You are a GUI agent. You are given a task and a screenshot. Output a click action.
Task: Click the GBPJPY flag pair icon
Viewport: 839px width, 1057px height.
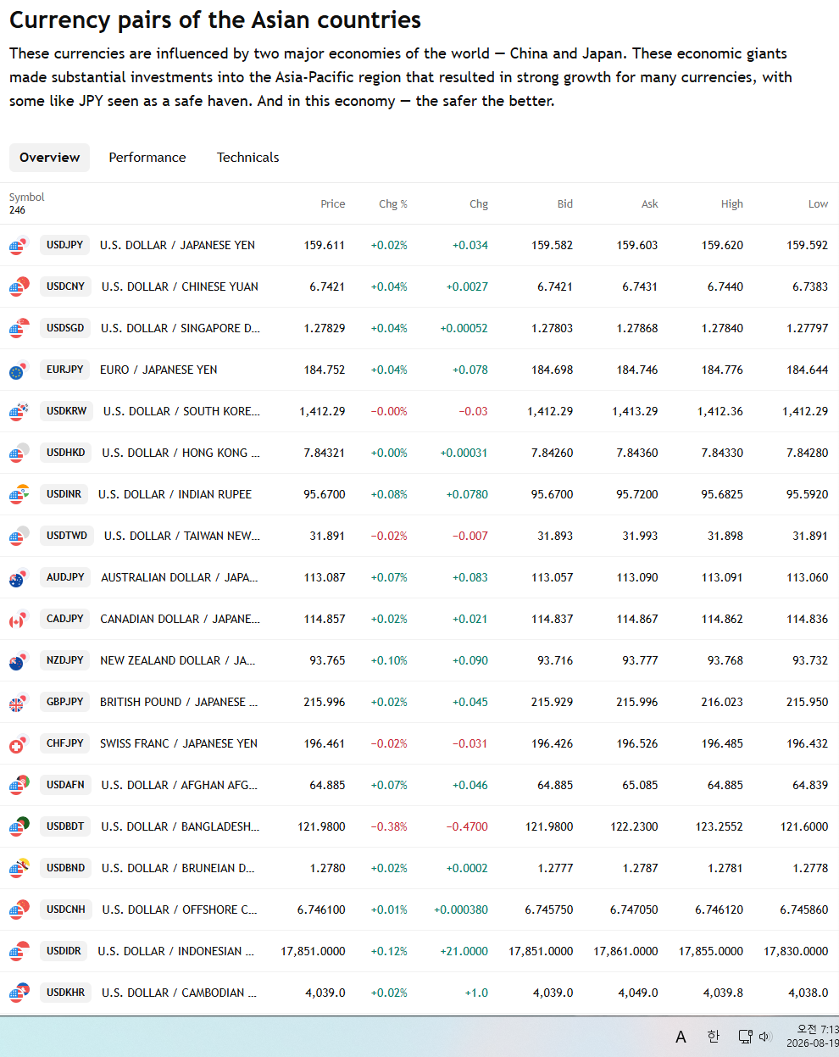pyautogui.click(x=19, y=703)
